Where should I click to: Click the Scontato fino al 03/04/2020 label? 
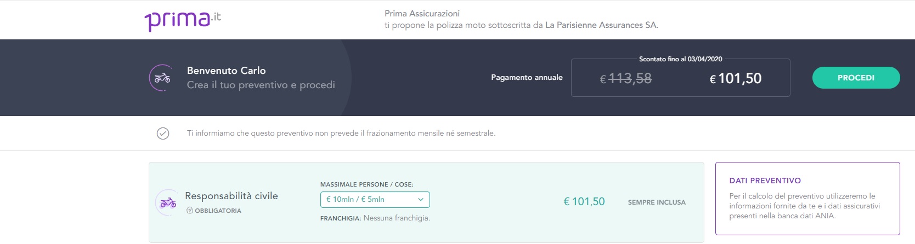(x=681, y=59)
